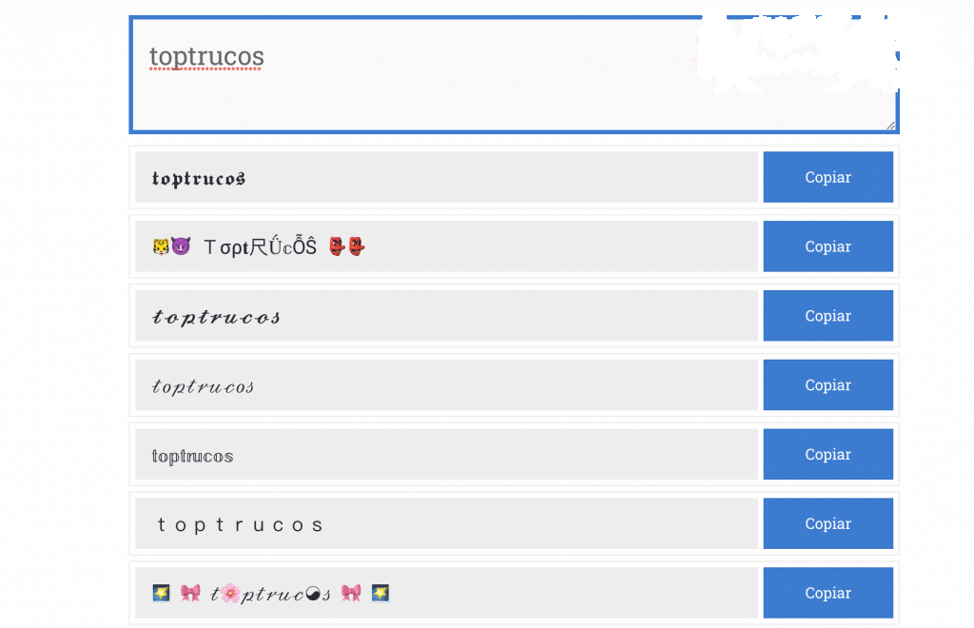The height and width of the screenshot is (628, 974).
Task: Select the wide-spaced toptrucos result text
Action: tap(240, 525)
